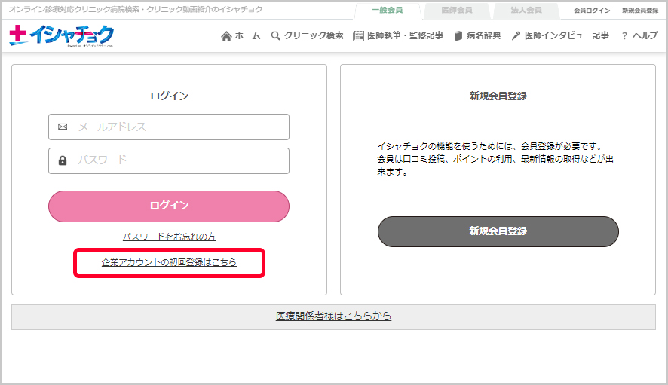Click the magnifier icon for クリニック検索
668x385 pixels.
276,36
